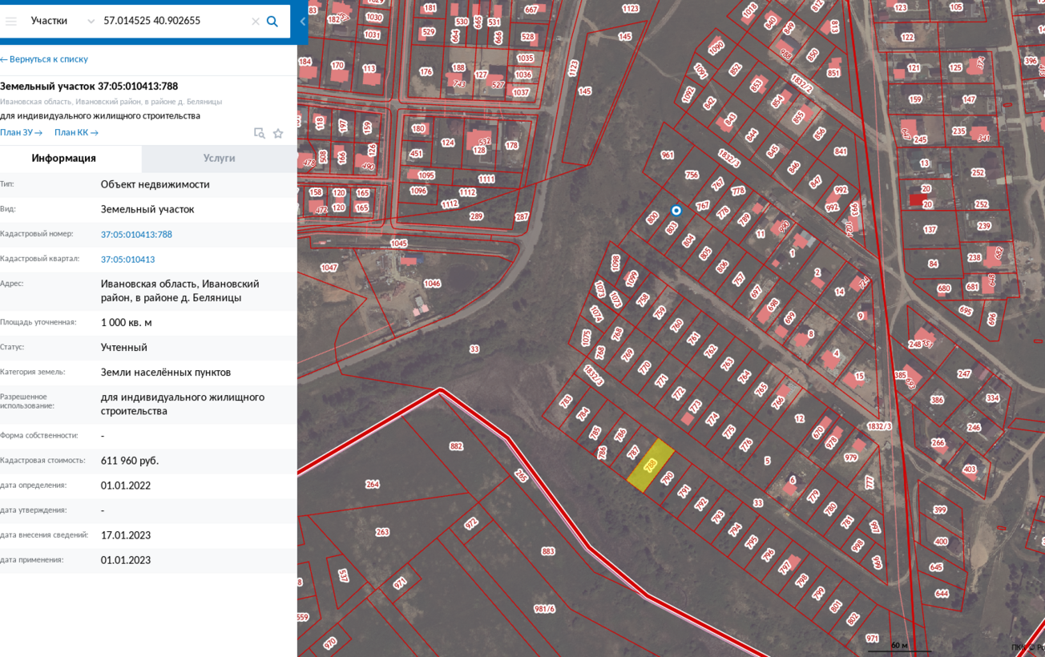The image size is (1045, 657).
Task: Select the yellow highlighted parcel 788
Action: [650, 465]
